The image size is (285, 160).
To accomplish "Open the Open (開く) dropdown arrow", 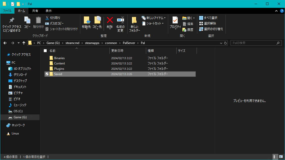I will [x=194, y=18].
